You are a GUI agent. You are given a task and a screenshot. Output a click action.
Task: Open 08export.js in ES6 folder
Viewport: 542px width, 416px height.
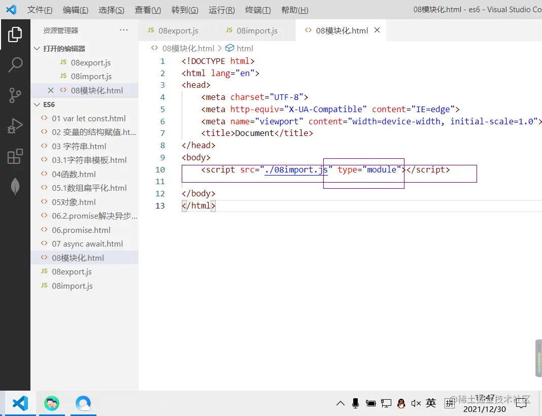point(85,271)
